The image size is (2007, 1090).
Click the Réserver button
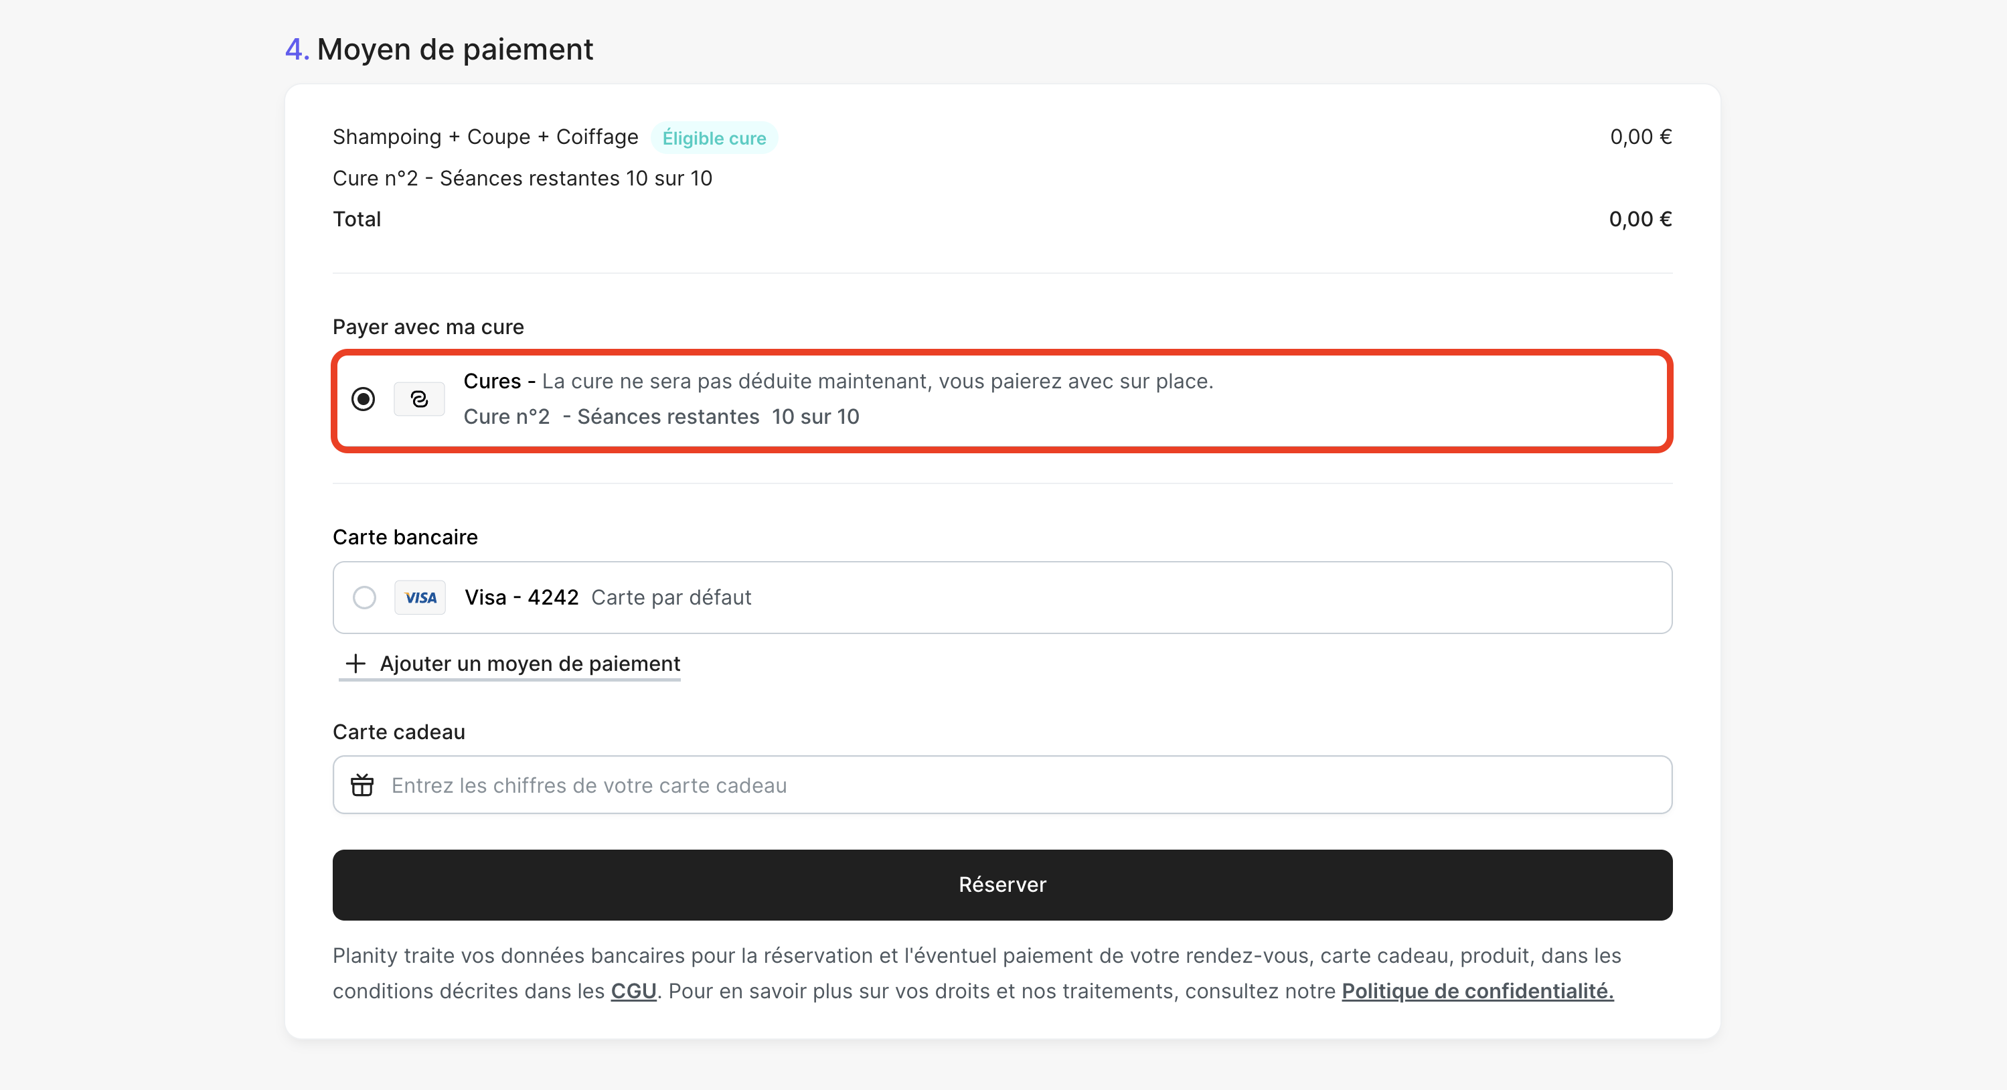point(1002,884)
